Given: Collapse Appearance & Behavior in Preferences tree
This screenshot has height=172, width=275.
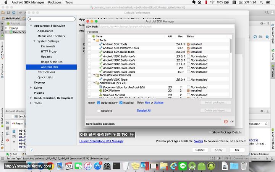Looking at the screenshot, I should click(31, 26).
